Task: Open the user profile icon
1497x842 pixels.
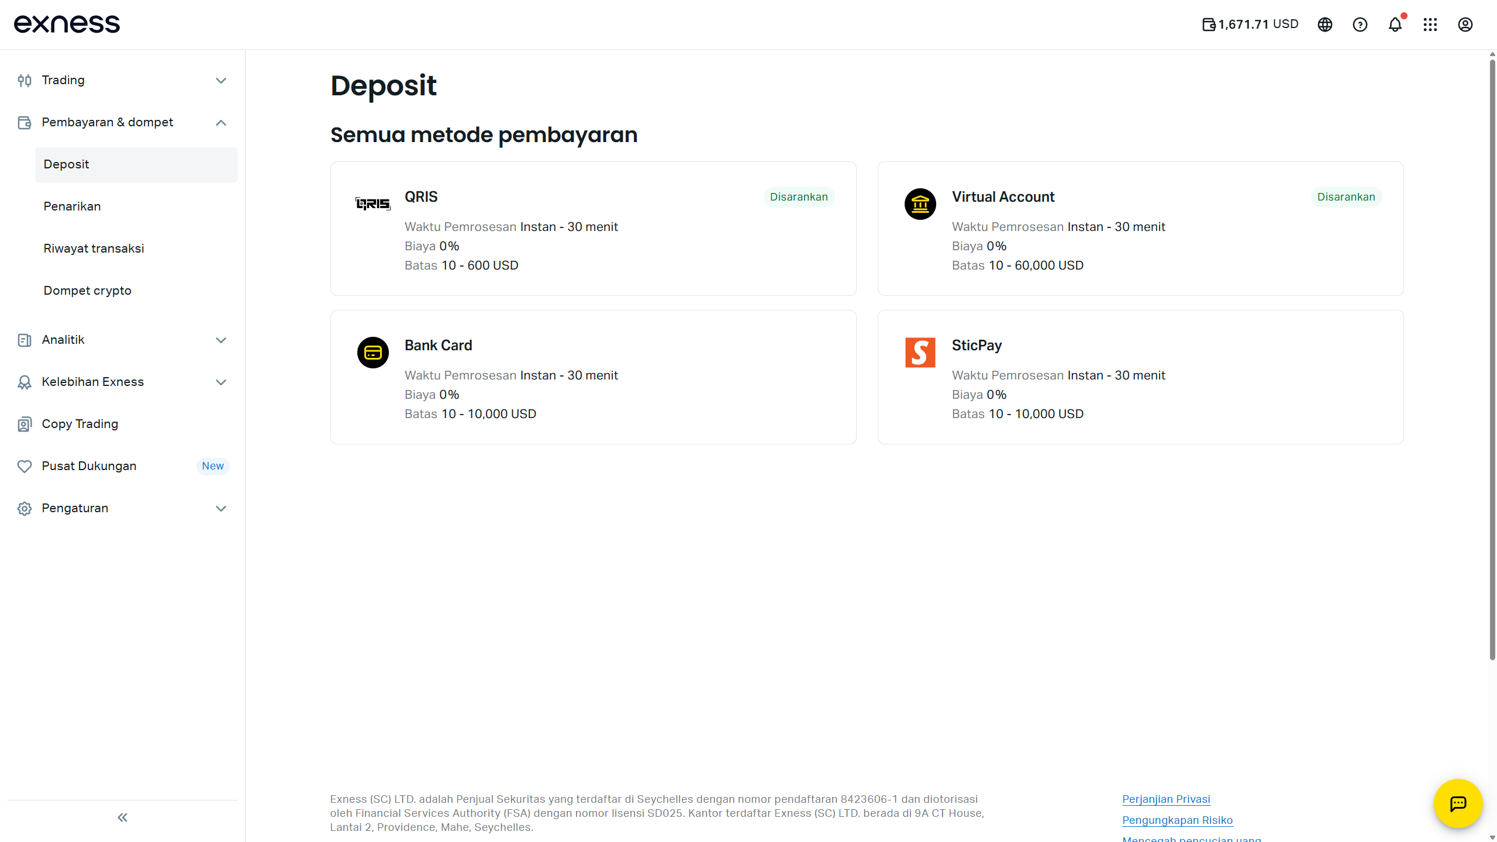Action: pos(1465,25)
